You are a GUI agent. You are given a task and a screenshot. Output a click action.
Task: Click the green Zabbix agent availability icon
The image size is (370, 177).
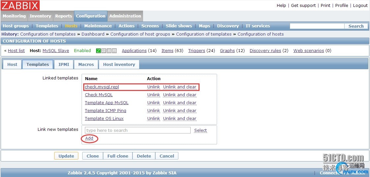tap(98, 51)
